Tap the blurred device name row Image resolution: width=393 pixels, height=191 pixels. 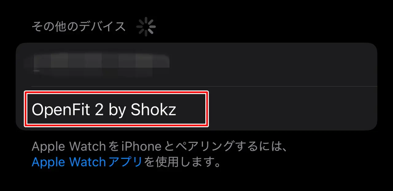tap(196, 65)
